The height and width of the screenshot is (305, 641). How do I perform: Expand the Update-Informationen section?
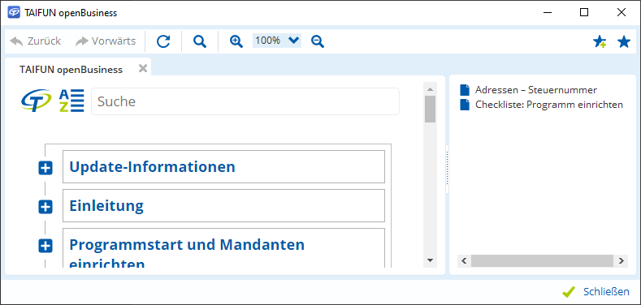pyautogui.click(x=45, y=168)
